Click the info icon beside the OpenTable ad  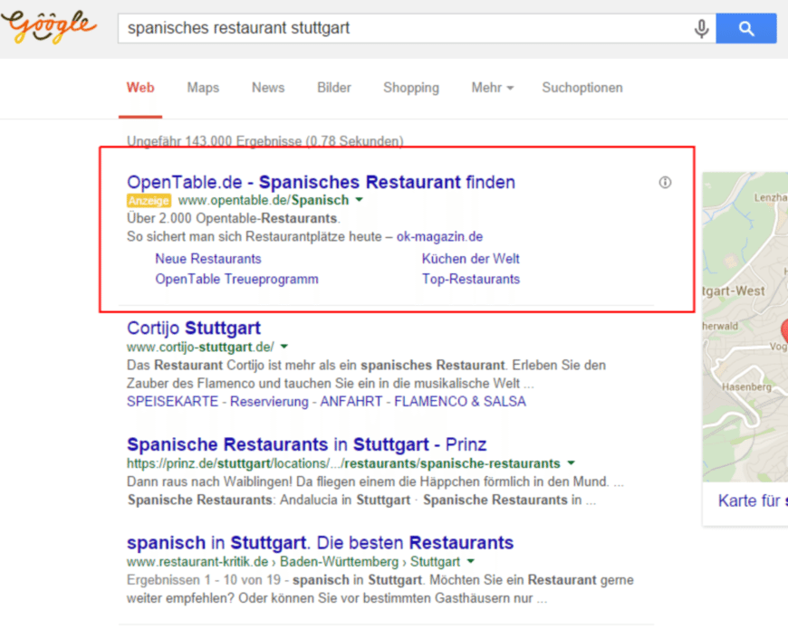click(665, 182)
